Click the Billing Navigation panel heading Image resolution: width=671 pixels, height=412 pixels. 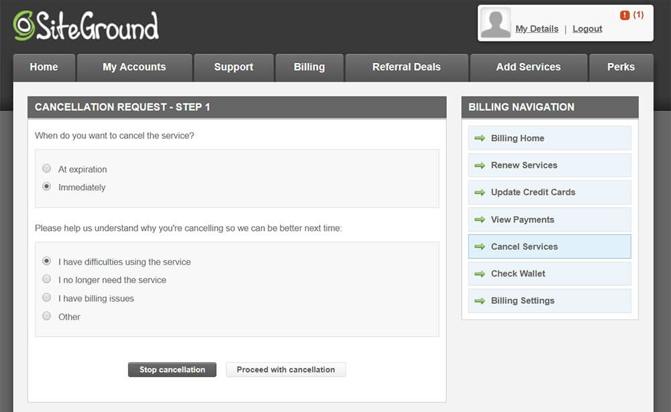click(x=521, y=107)
